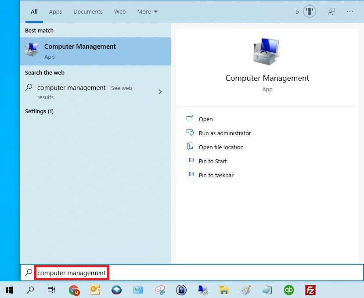364x298 pixels.
Task: Open the blue plus-sign app in taskbar
Action: tap(116, 290)
